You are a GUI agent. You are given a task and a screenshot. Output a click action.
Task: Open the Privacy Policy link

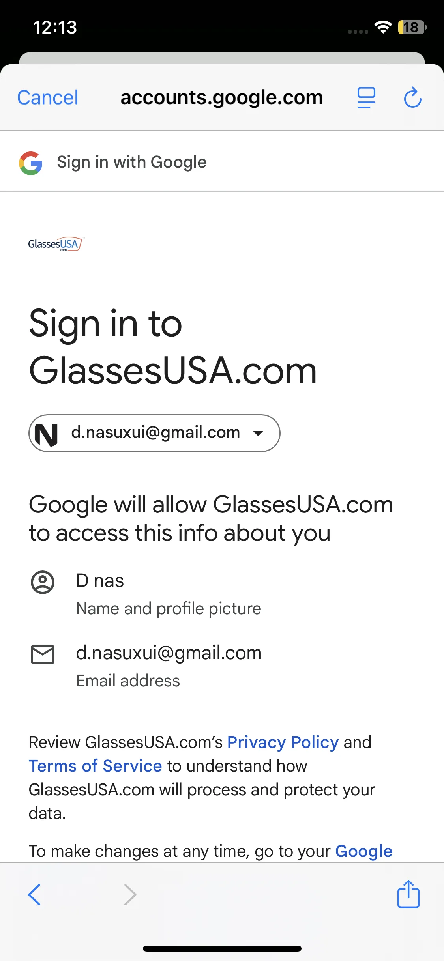(283, 742)
